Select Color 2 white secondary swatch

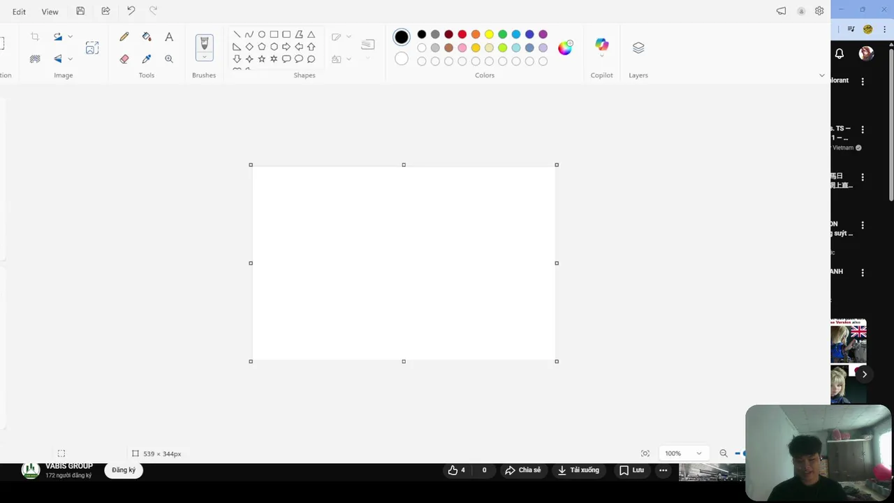(401, 59)
